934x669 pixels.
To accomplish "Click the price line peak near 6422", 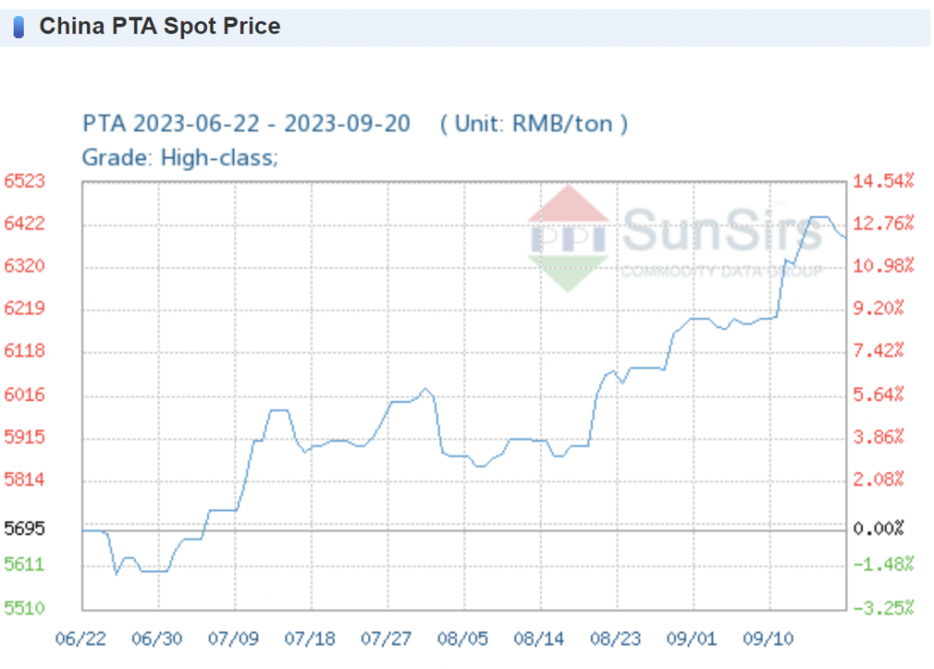I will tap(819, 217).
